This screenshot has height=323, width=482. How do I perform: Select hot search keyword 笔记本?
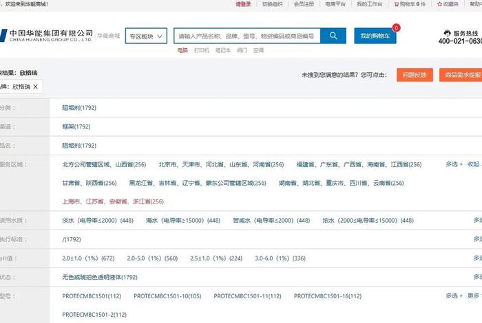coord(223,50)
